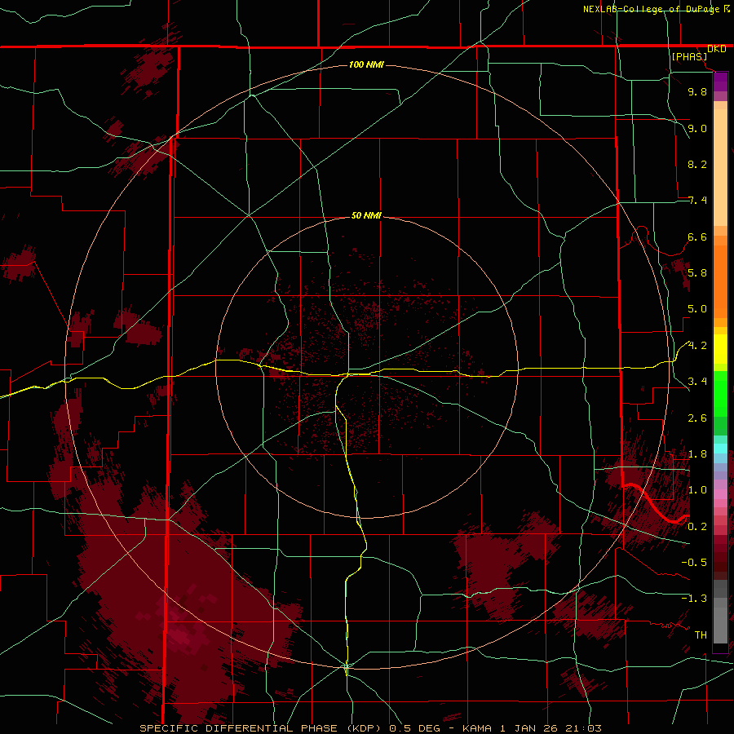Click the [PHAS] scale unit label
The width and height of the screenshot is (734, 734).
click(689, 56)
